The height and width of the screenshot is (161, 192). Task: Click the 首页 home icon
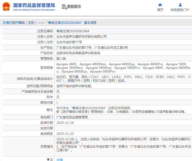pos(160,5)
